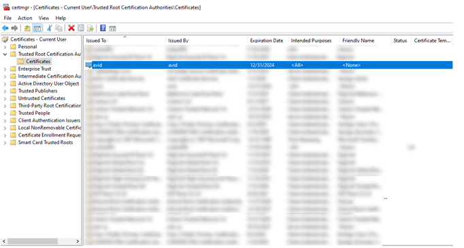Click the Certificate Enrollment Requests folder icon
This screenshot has height=248, width=464.
click(x=13, y=135)
